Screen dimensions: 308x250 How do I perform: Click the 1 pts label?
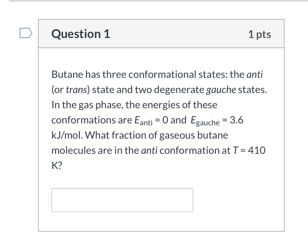pyautogui.click(x=260, y=34)
